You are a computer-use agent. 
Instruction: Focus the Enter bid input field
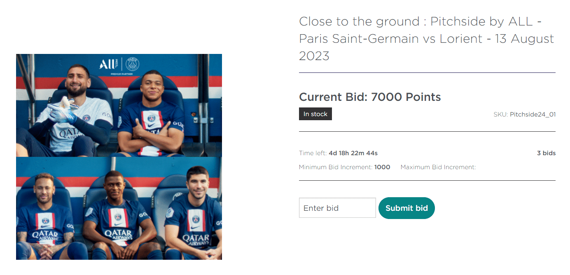pos(337,208)
